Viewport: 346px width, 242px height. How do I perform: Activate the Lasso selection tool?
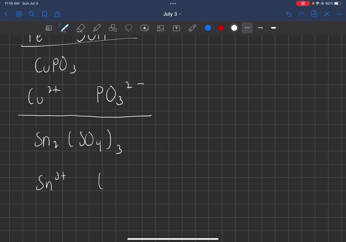coord(128,28)
